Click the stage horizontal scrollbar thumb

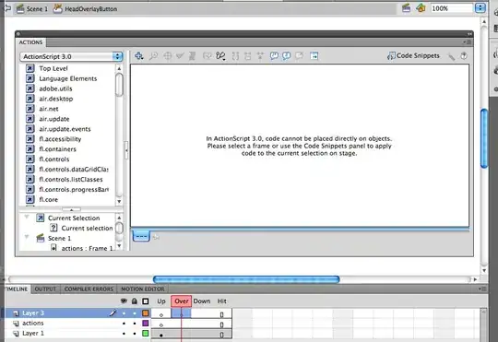coord(246,279)
